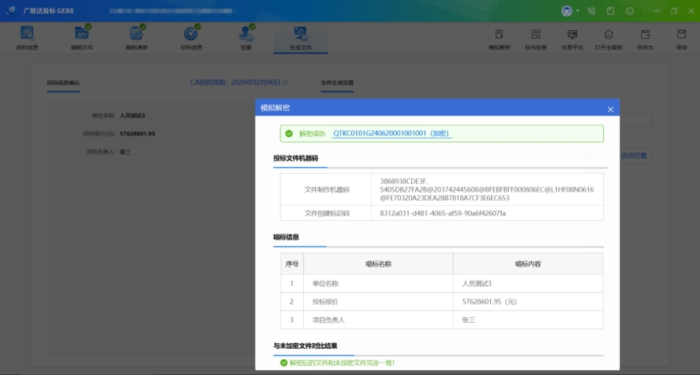Switch to the 生成文件 tab
The width and height of the screenshot is (700, 375).
point(301,38)
